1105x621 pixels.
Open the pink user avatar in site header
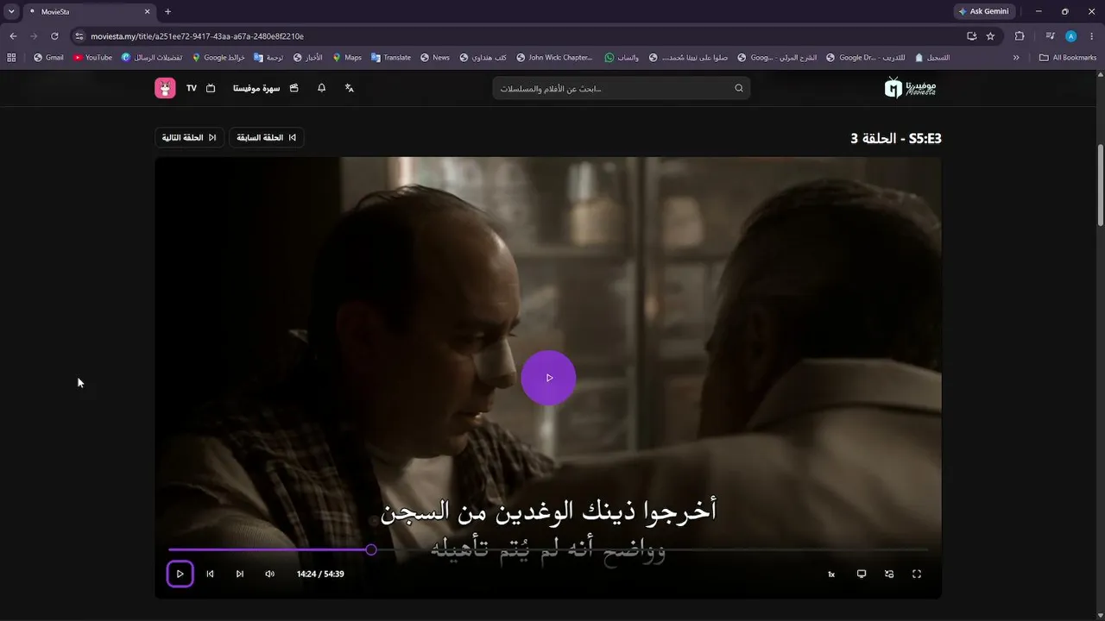click(165, 88)
